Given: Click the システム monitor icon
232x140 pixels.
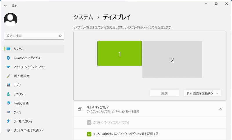Looking at the screenshot, I should pos(8,49).
